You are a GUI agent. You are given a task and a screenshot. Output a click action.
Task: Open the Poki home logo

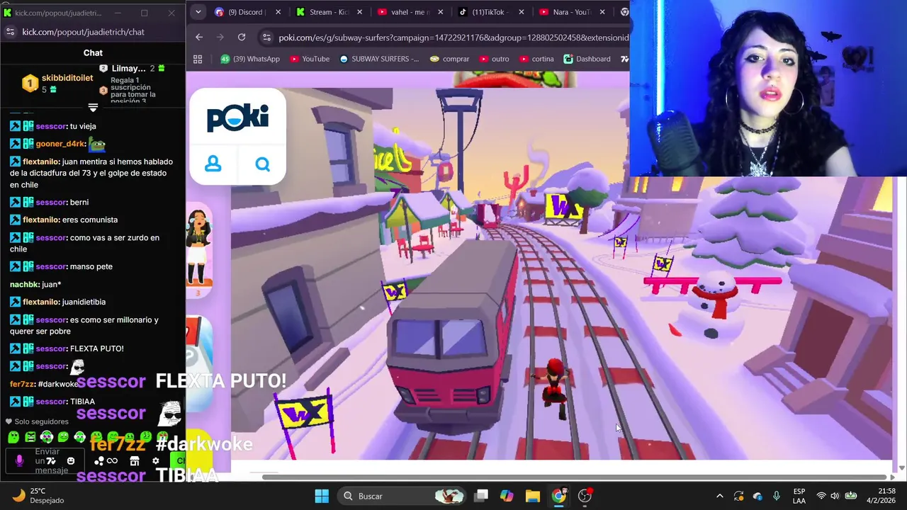(237, 118)
